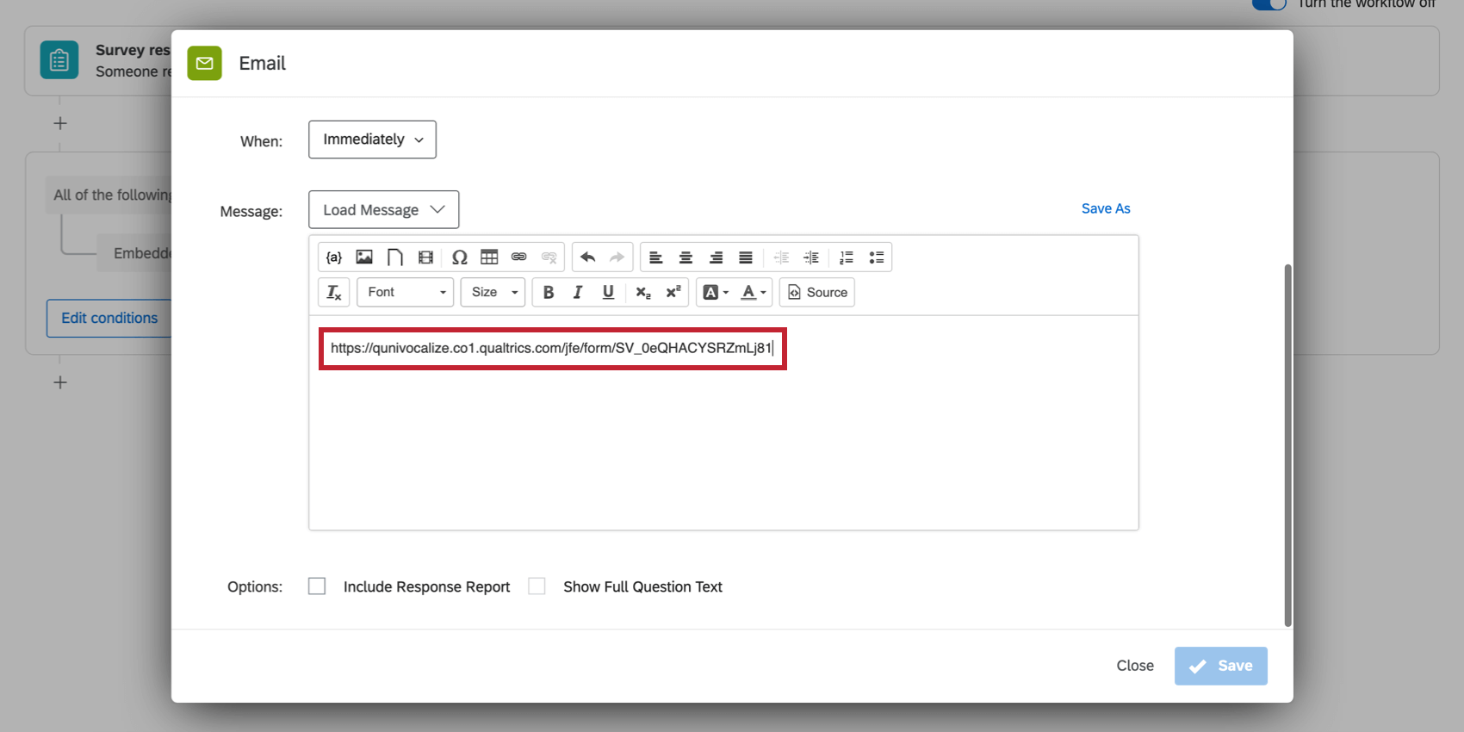Increase the indent of the paragraph
This screenshot has width=1464, height=732.
click(x=811, y=257)
